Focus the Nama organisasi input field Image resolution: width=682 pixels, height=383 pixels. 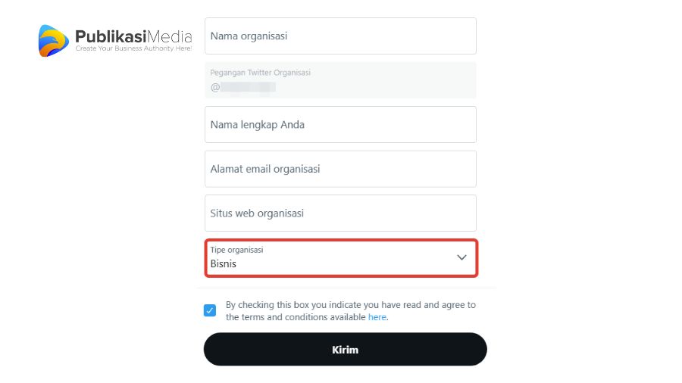(340, 36)
